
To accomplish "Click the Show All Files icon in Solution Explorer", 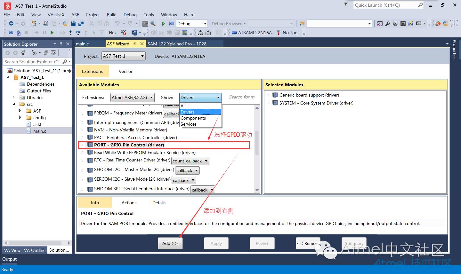I will [53, 53].
